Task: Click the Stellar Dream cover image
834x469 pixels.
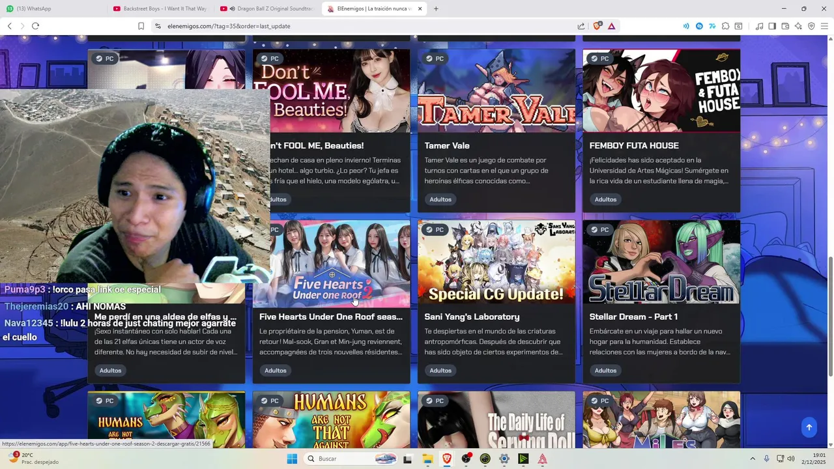Action: pos(661,262)
